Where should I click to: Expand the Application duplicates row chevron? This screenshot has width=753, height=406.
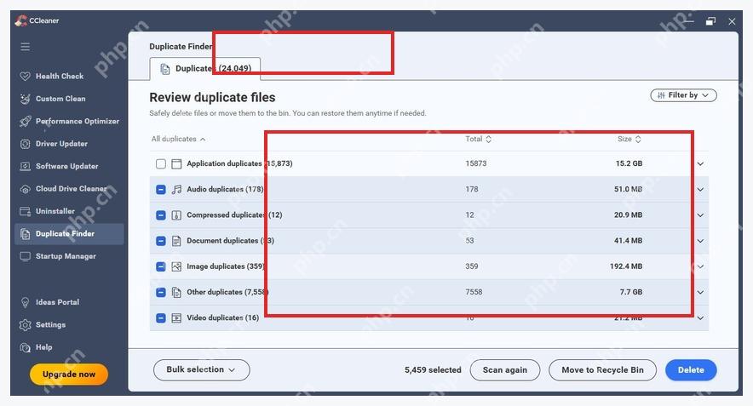pyautogui.click(x=701, y=164)
